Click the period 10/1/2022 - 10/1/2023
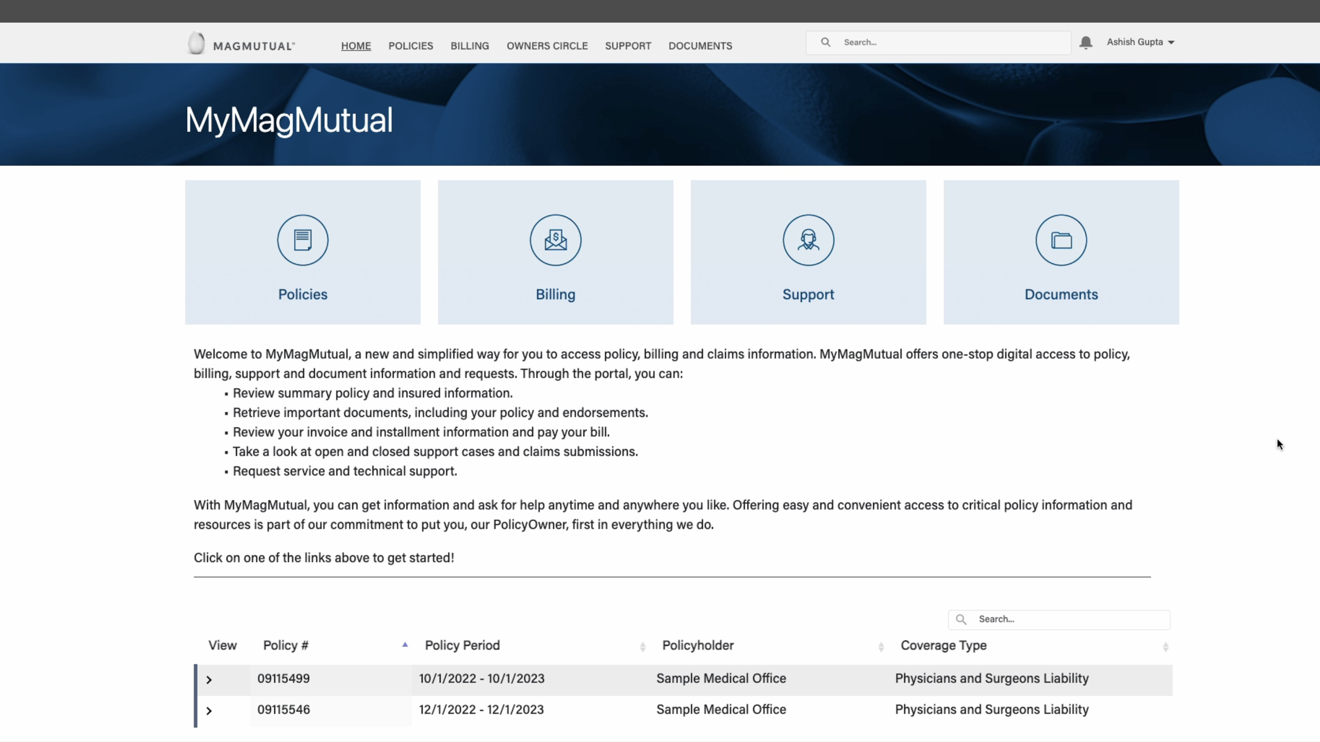This screenshot has width=1320, height=742. pos(482,679)
